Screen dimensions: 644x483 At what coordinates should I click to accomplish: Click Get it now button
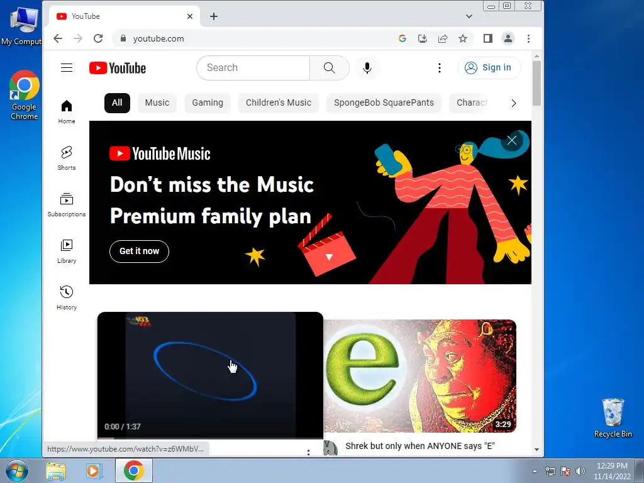[139, 252]
